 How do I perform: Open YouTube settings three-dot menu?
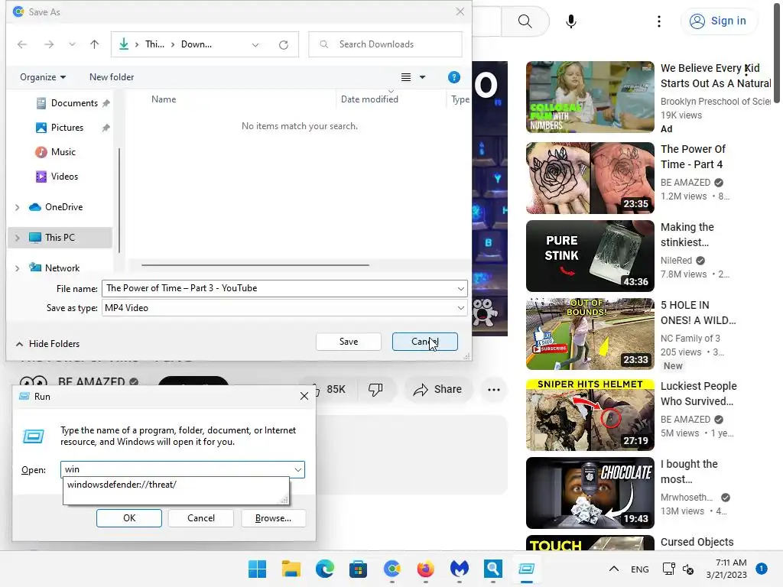658,21
